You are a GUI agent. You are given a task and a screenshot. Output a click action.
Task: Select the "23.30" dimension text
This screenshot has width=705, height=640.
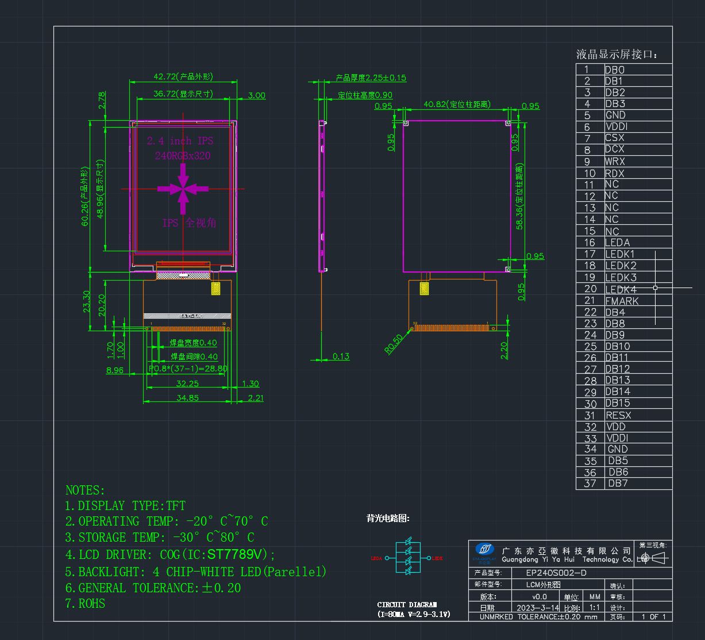coord(86,301)
